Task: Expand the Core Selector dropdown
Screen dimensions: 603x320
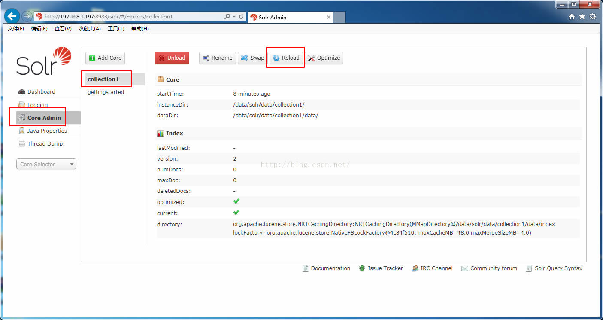Action: click(46, 164)
